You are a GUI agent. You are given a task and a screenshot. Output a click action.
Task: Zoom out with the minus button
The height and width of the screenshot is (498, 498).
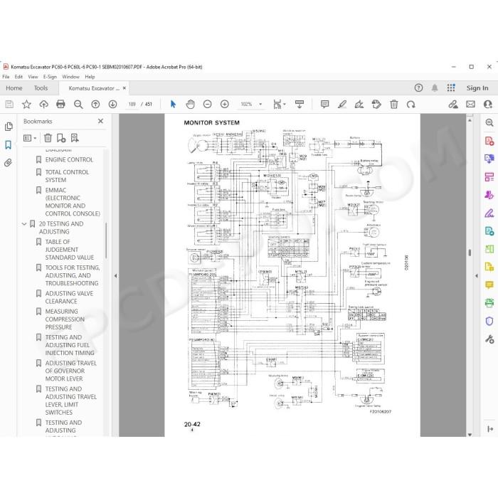coord(208,104)
